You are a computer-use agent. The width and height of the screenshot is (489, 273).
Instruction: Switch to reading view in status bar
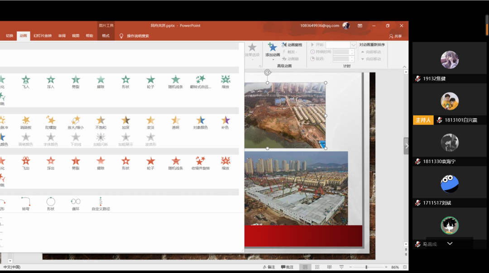pos(330,267)
